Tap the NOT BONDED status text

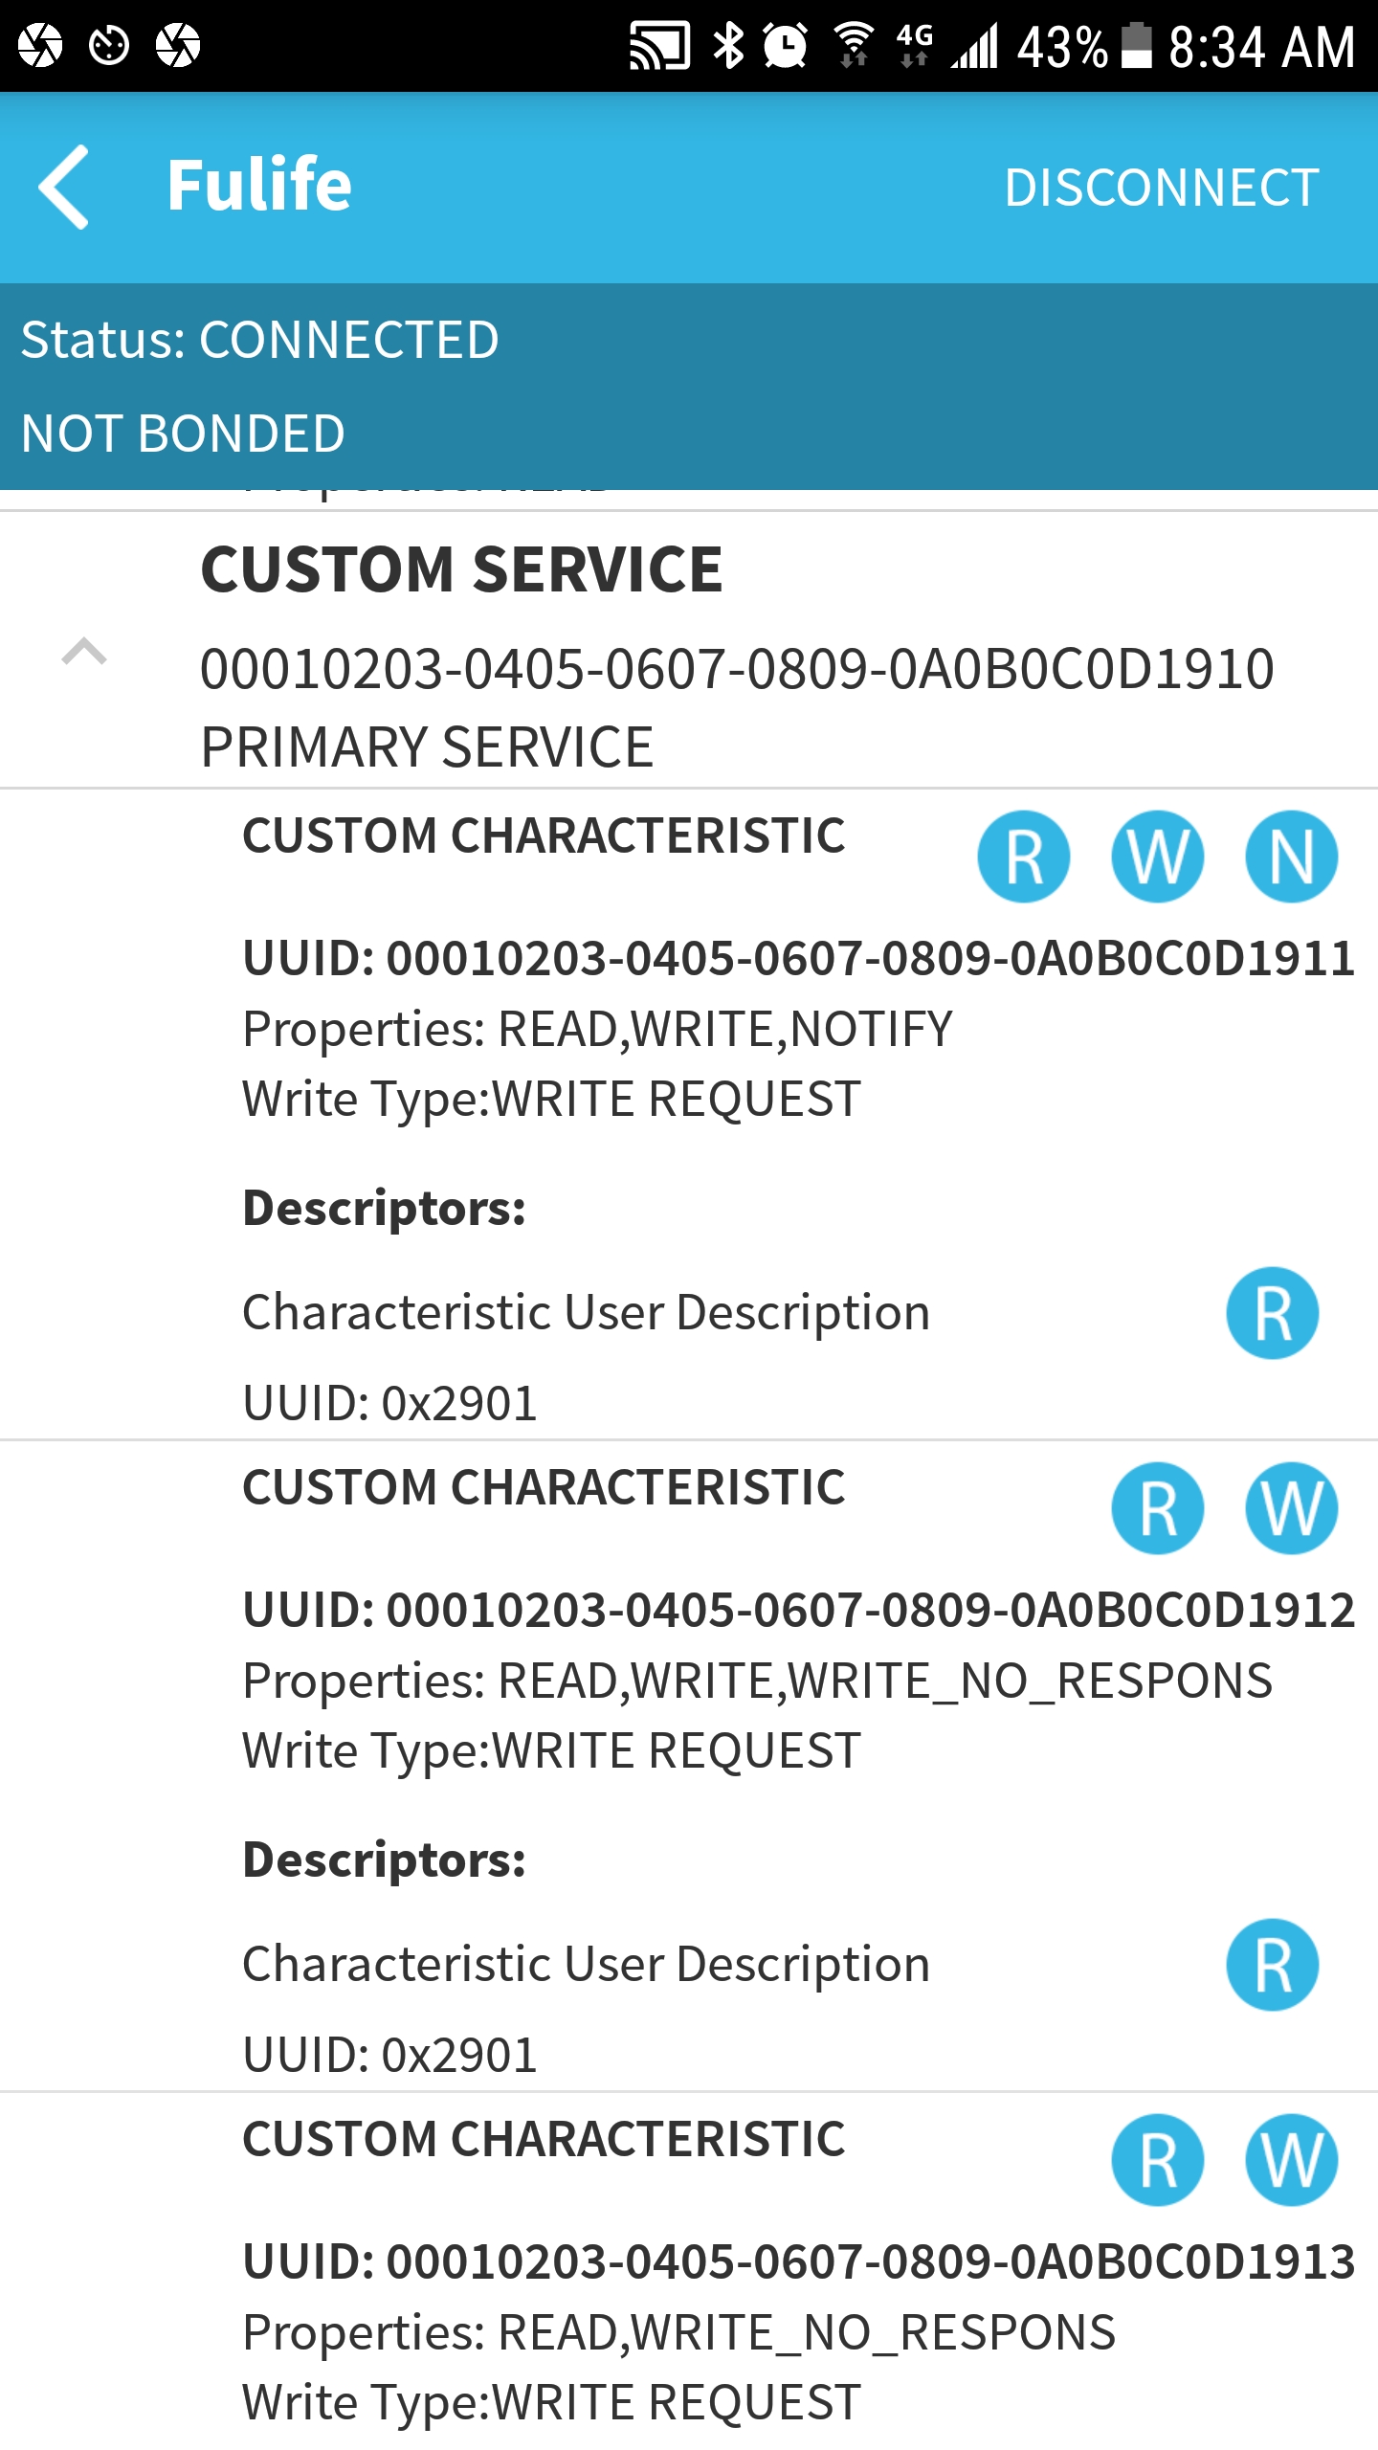click(x=183, y=434)
